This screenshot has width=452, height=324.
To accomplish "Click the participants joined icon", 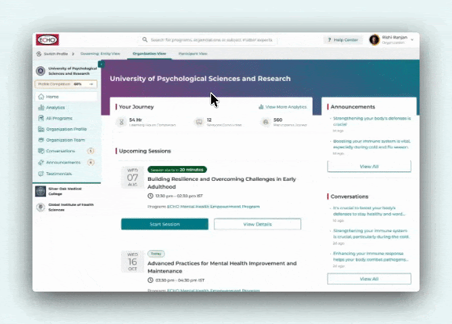I will click(x=266, y=122).
